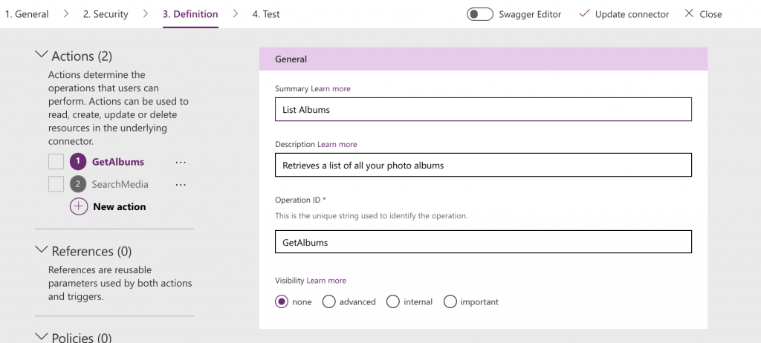The width and height of the screenshot is (761, 343).
Task: Collapse the References (0) section
Action: [41, 251]
